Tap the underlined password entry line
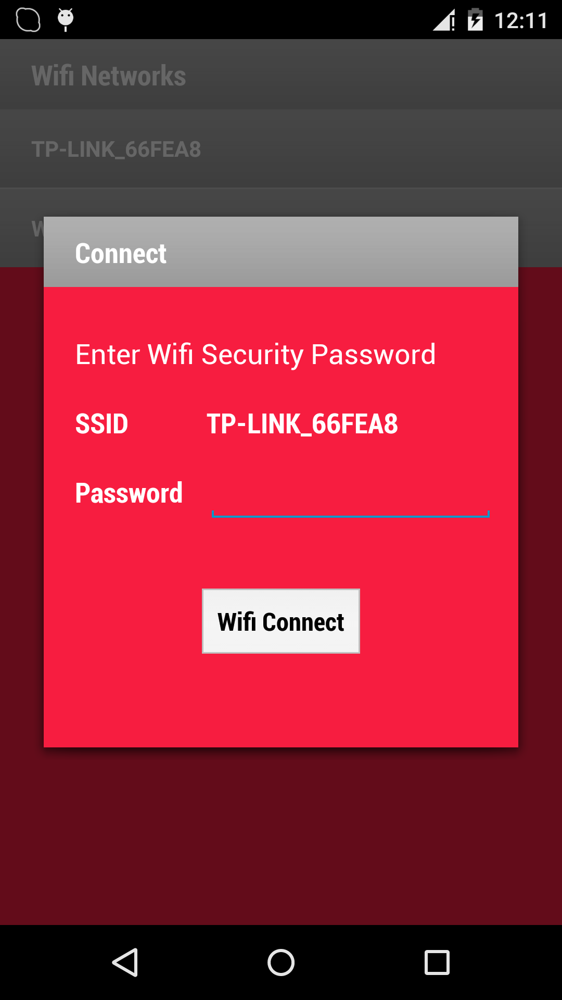The width and height of the screenshot is (562, 1000). 350,514
